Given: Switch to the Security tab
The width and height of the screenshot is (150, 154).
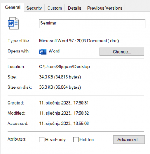Looking at the screenshot, I should (34, 8).
